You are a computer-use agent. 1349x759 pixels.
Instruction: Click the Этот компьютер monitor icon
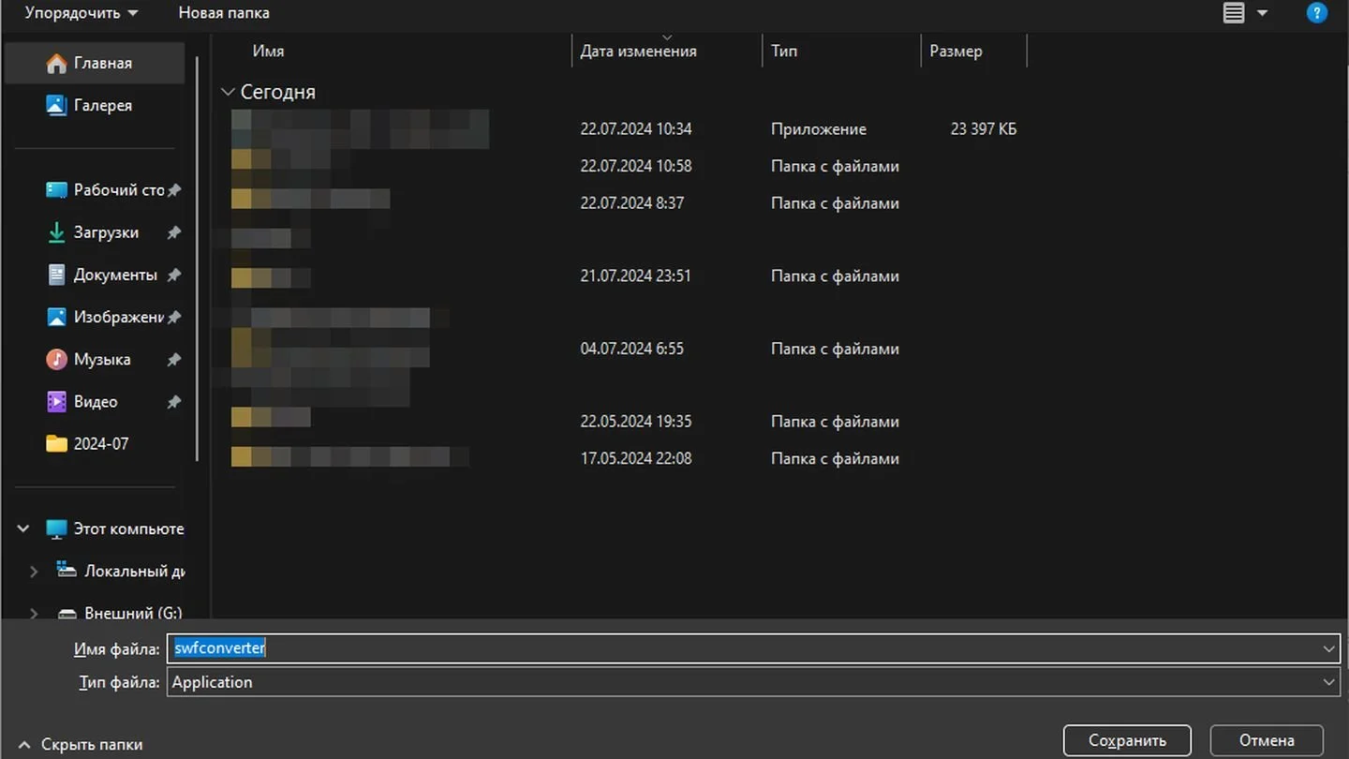coord(57,528)
